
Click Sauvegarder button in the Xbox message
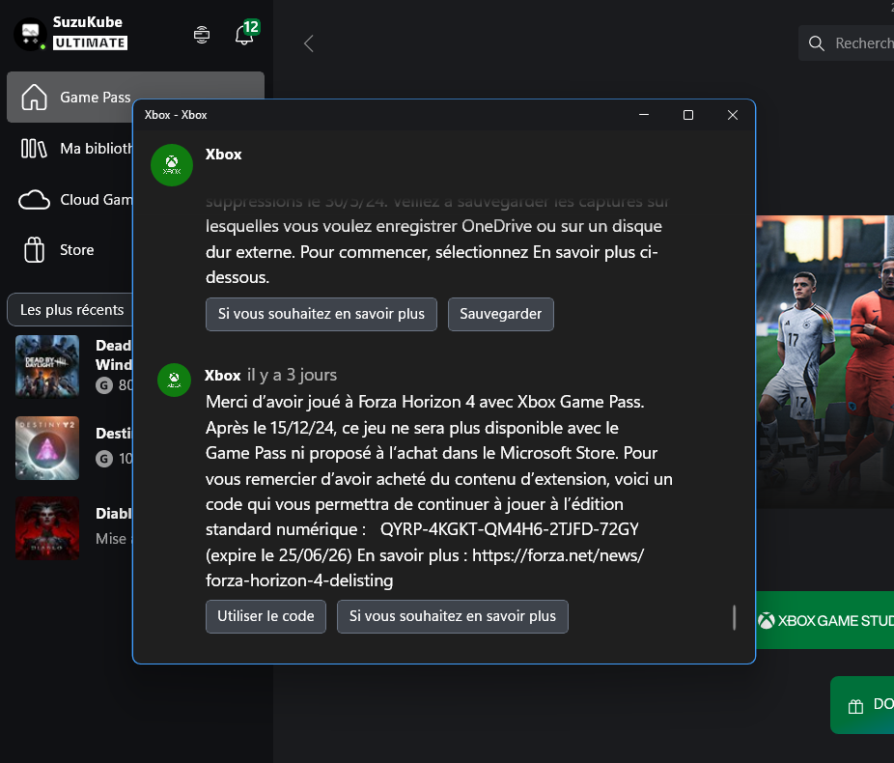point(501,314)
